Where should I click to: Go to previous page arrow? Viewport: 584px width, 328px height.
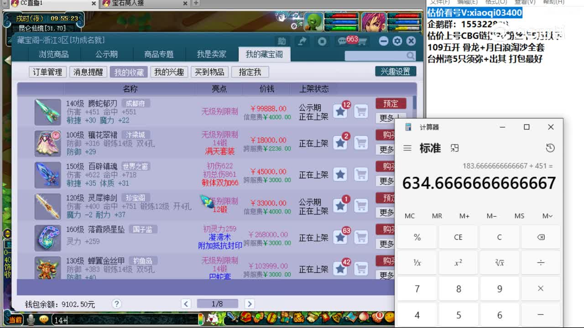(x=186, y=304)
